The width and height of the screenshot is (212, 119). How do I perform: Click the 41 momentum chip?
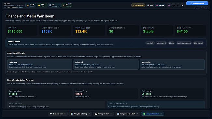(54, 5)
